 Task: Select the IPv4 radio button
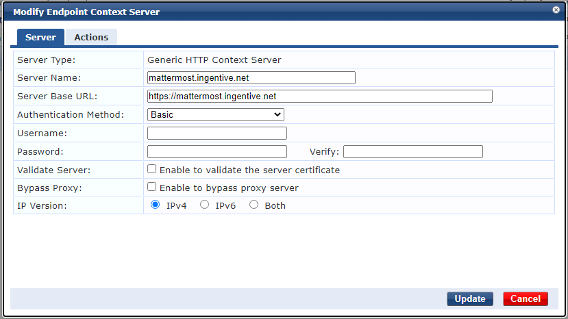(x=155, y=205)
